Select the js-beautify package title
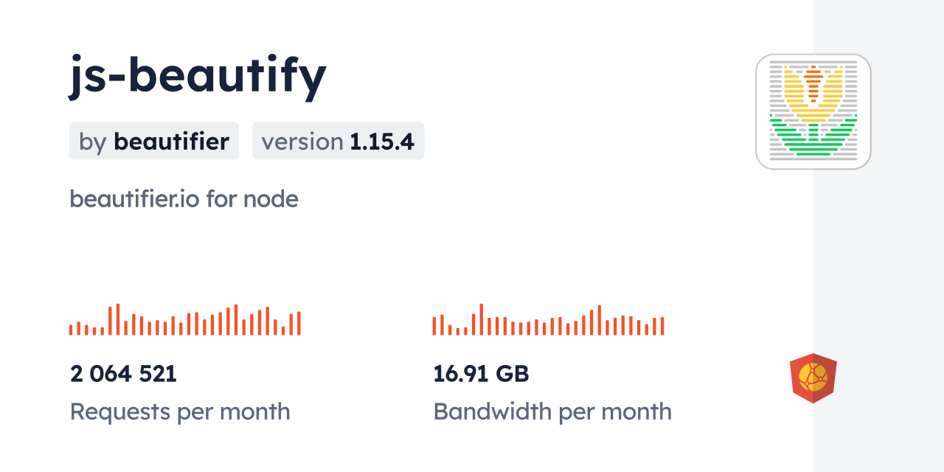Viewport: 944px width, 472px height. point(198,77)
